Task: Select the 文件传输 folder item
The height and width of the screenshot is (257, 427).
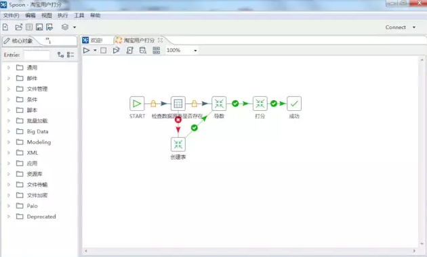Action: tap(37, 185)
